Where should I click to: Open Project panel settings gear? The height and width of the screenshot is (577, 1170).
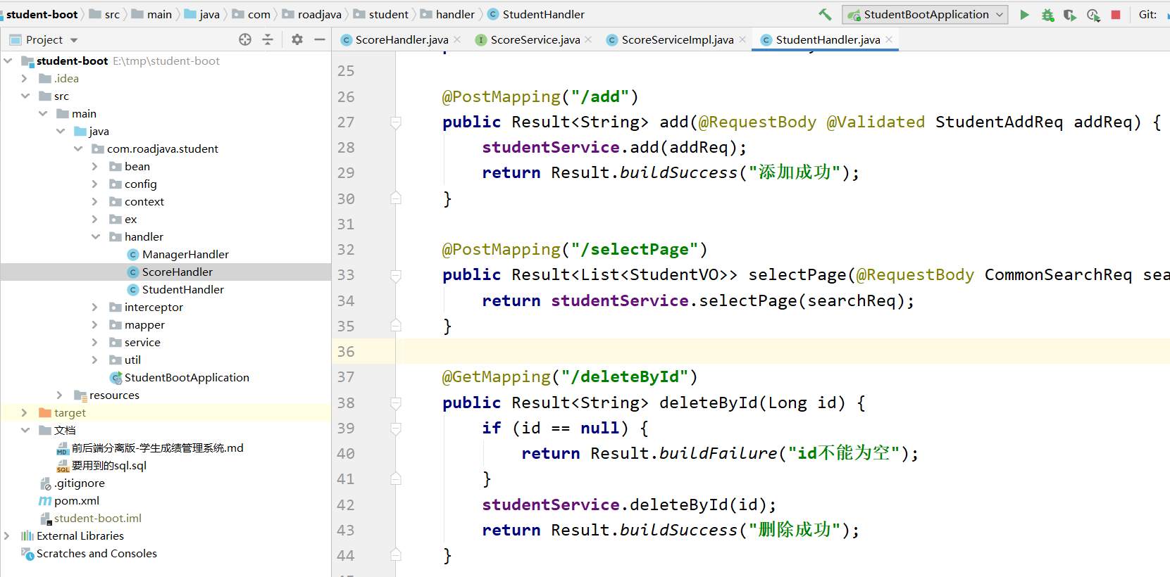(297, 40)
